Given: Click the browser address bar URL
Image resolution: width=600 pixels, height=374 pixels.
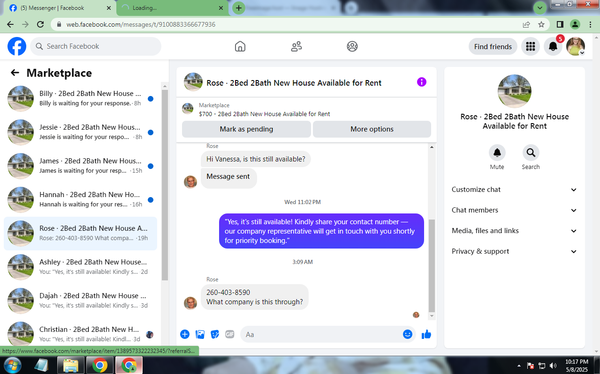Looking at the screenshot, I should coord(141,24).
